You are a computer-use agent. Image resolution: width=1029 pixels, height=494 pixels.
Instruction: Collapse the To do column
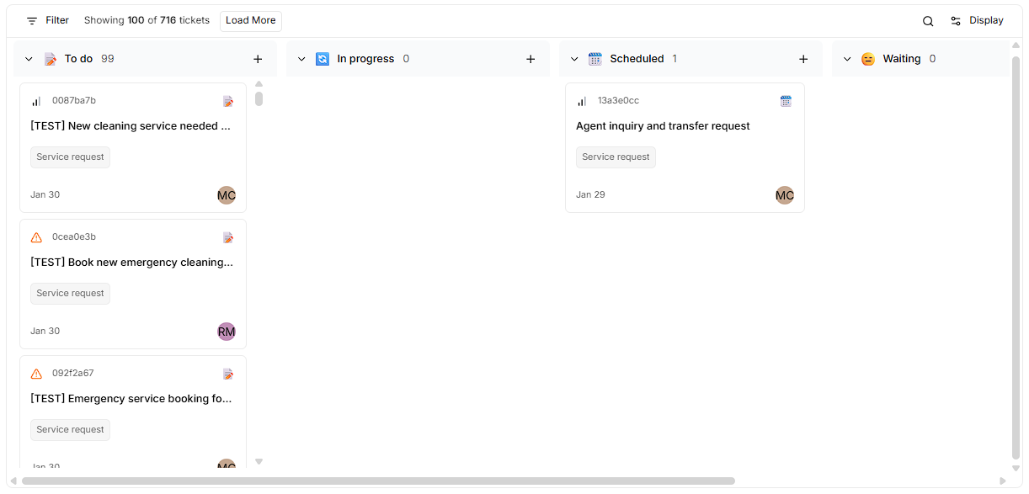(29, 59)
